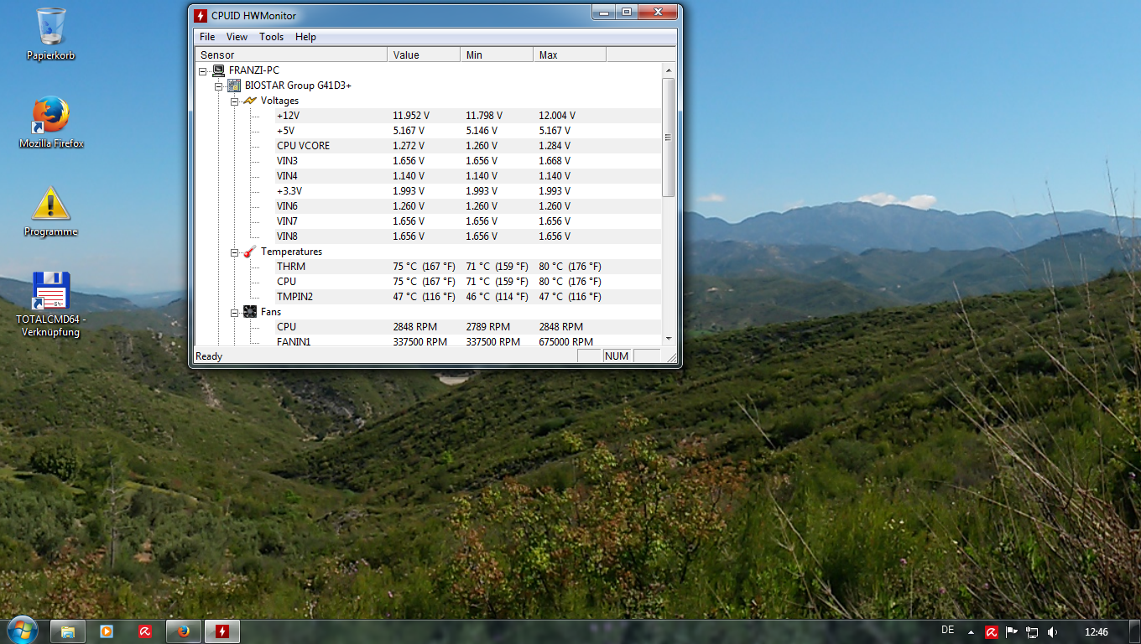Select the THRM temperature row
1141x644 pixels.
[468, 267]
